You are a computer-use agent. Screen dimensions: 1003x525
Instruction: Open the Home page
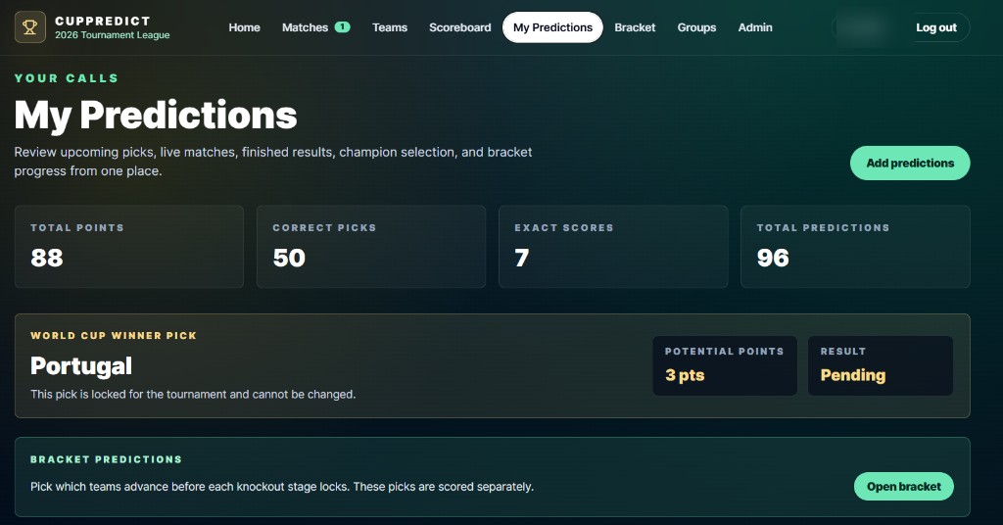point(244,27)
